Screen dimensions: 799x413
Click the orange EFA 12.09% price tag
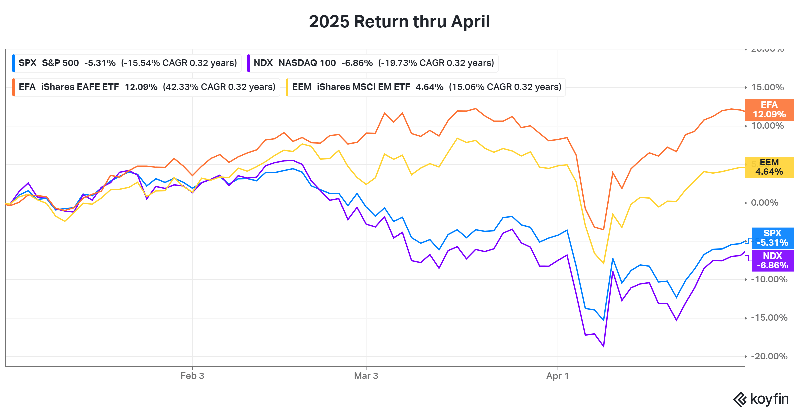tap(769, 110)
